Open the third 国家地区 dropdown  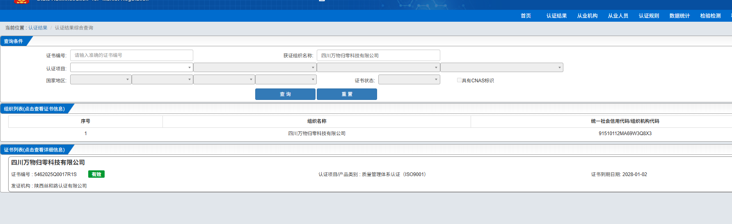(224, 79)
